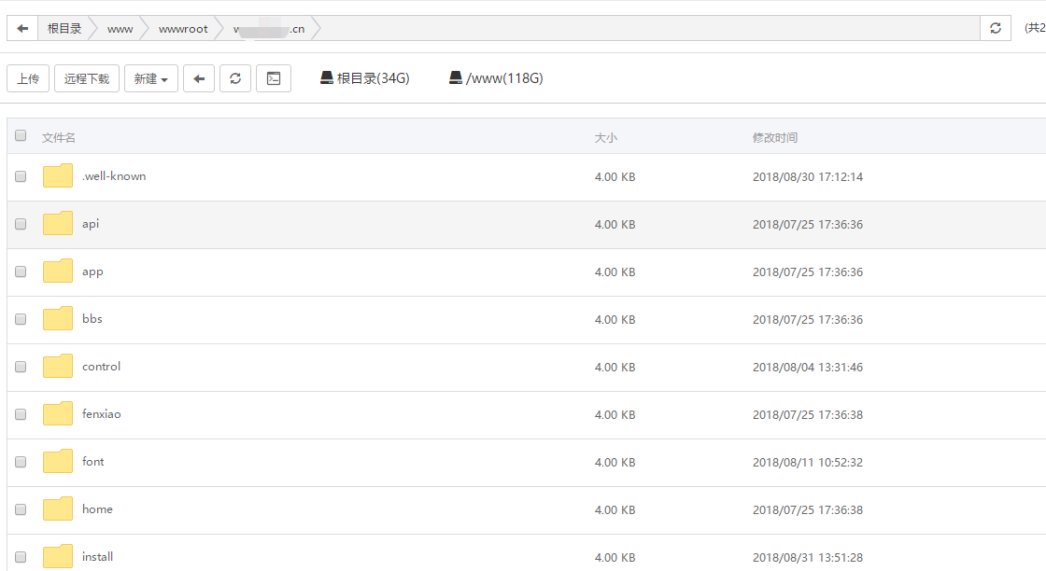This screenshot has height=571, width=1046.
Task: Go back with the toolbar arrow button
Action: 199,78
